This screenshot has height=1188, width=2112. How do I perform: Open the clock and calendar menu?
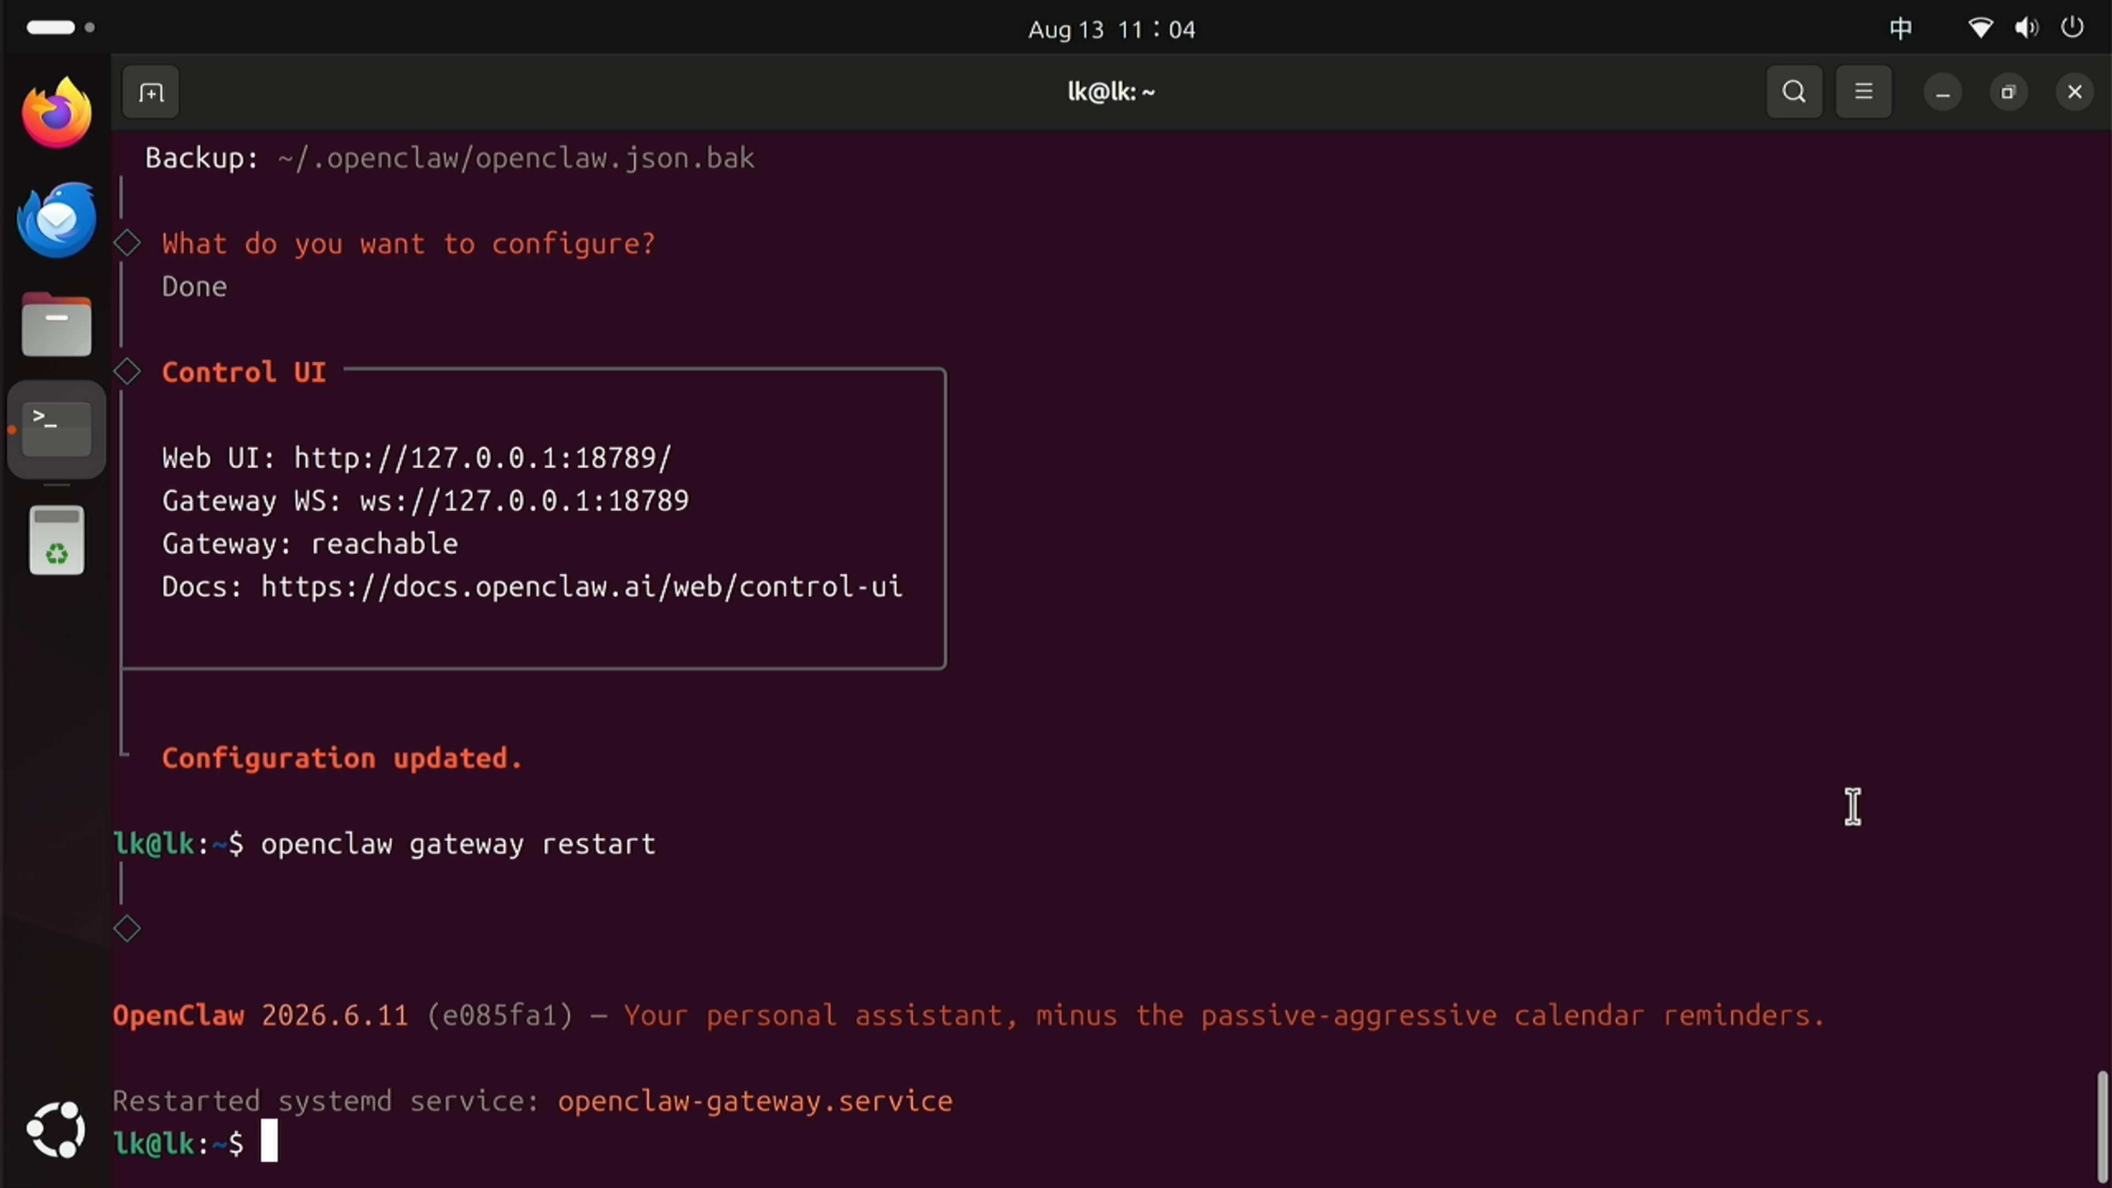click(1112, 30)
